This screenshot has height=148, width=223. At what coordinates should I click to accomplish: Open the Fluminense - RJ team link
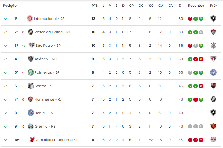point(48,99)
